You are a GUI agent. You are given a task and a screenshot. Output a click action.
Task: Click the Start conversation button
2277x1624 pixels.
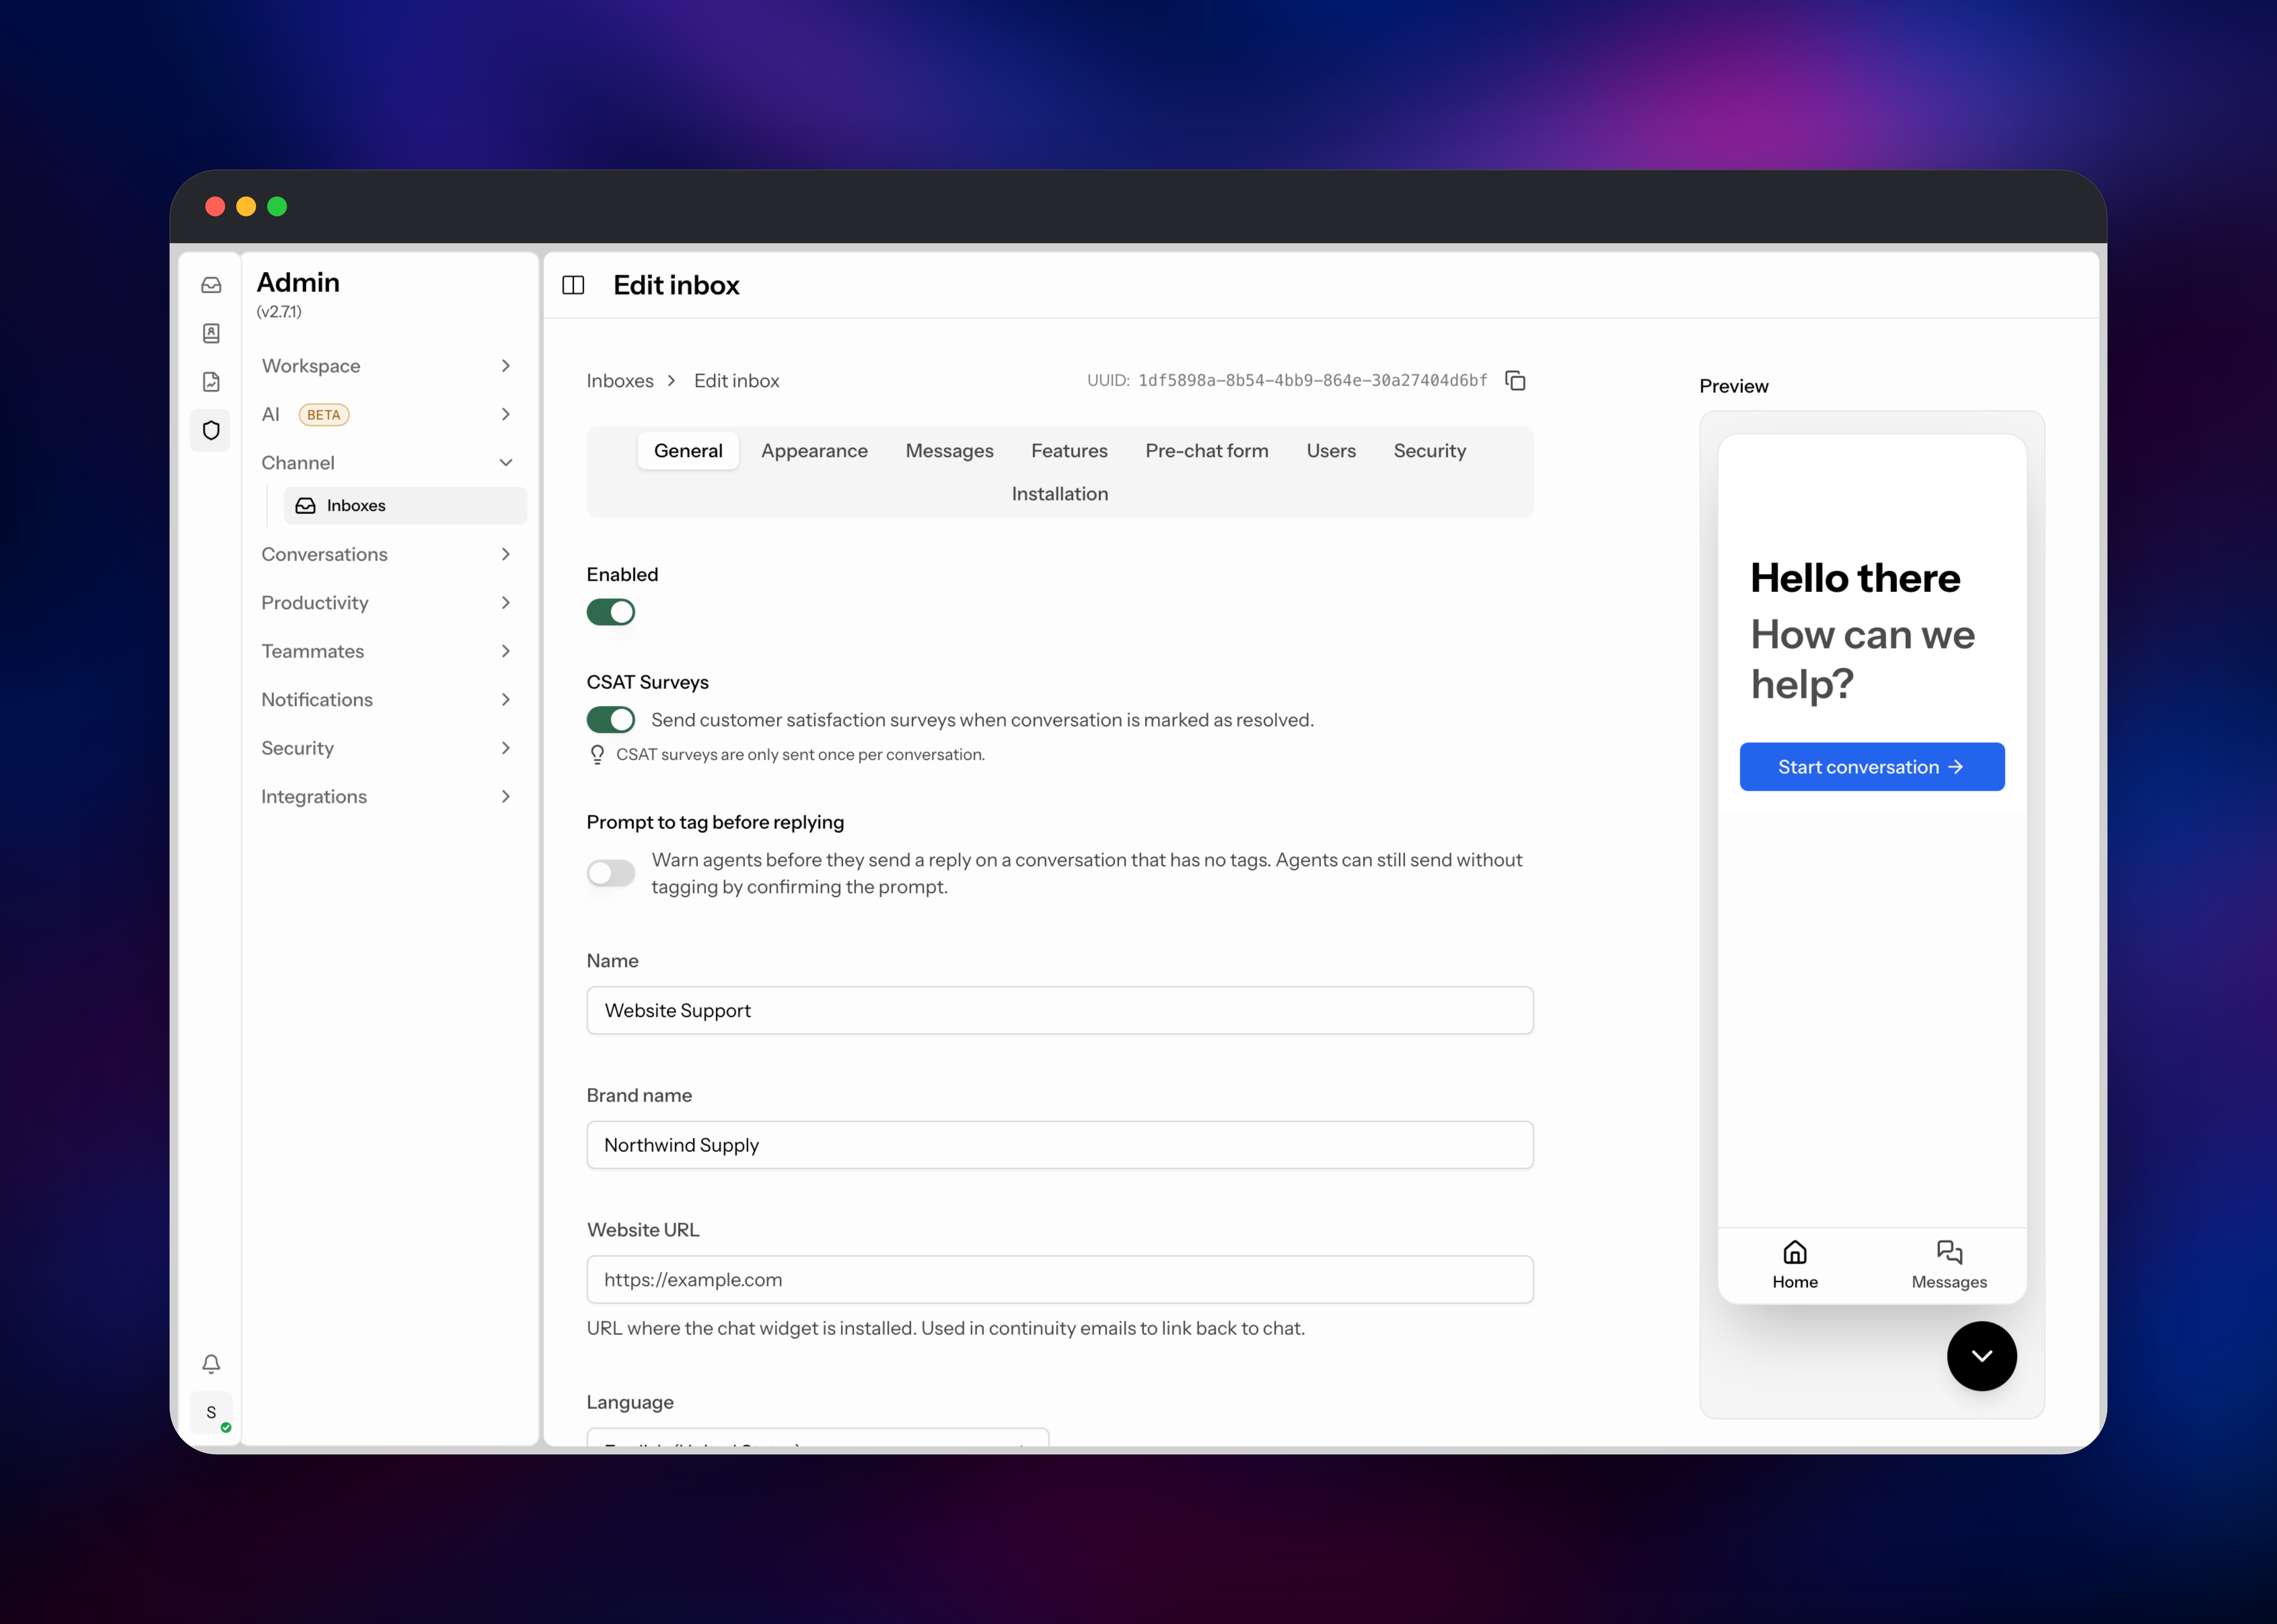pos(1872,767)
